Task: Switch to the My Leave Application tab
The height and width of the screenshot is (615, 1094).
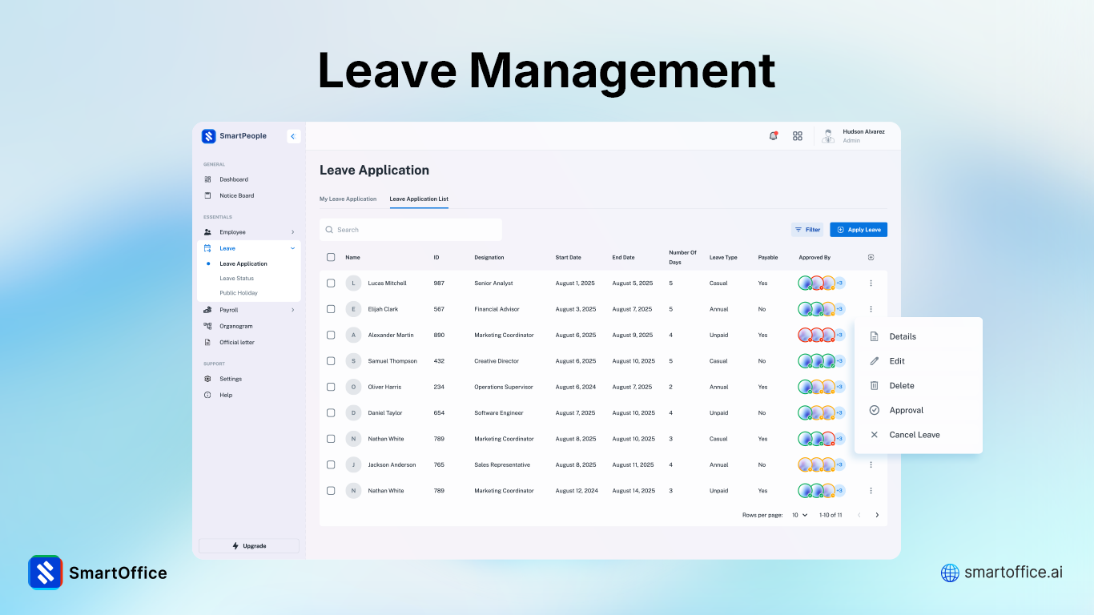Action: pyautogui.click(x=348, y=199)
